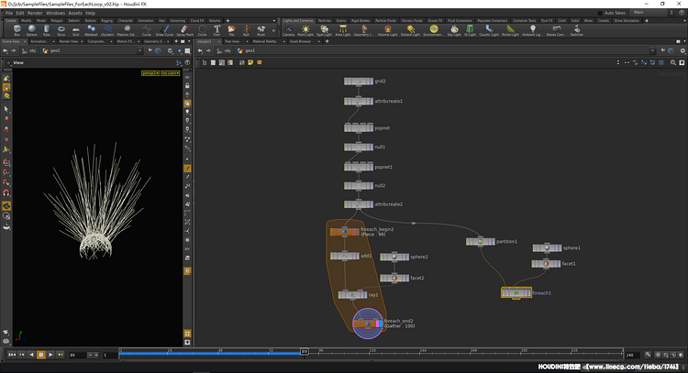Switch to the Pyro FX shelf tab
Screen dimensions: 688x373
pos(547,20)
